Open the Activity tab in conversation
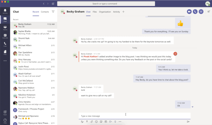Image resolution: width=212 pixels, height=125 pixels. [x=116, y=12]
